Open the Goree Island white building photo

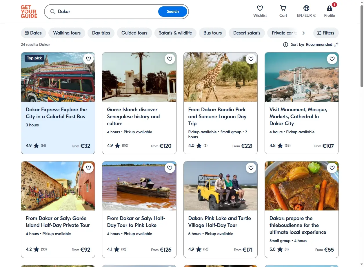point(139,77)
